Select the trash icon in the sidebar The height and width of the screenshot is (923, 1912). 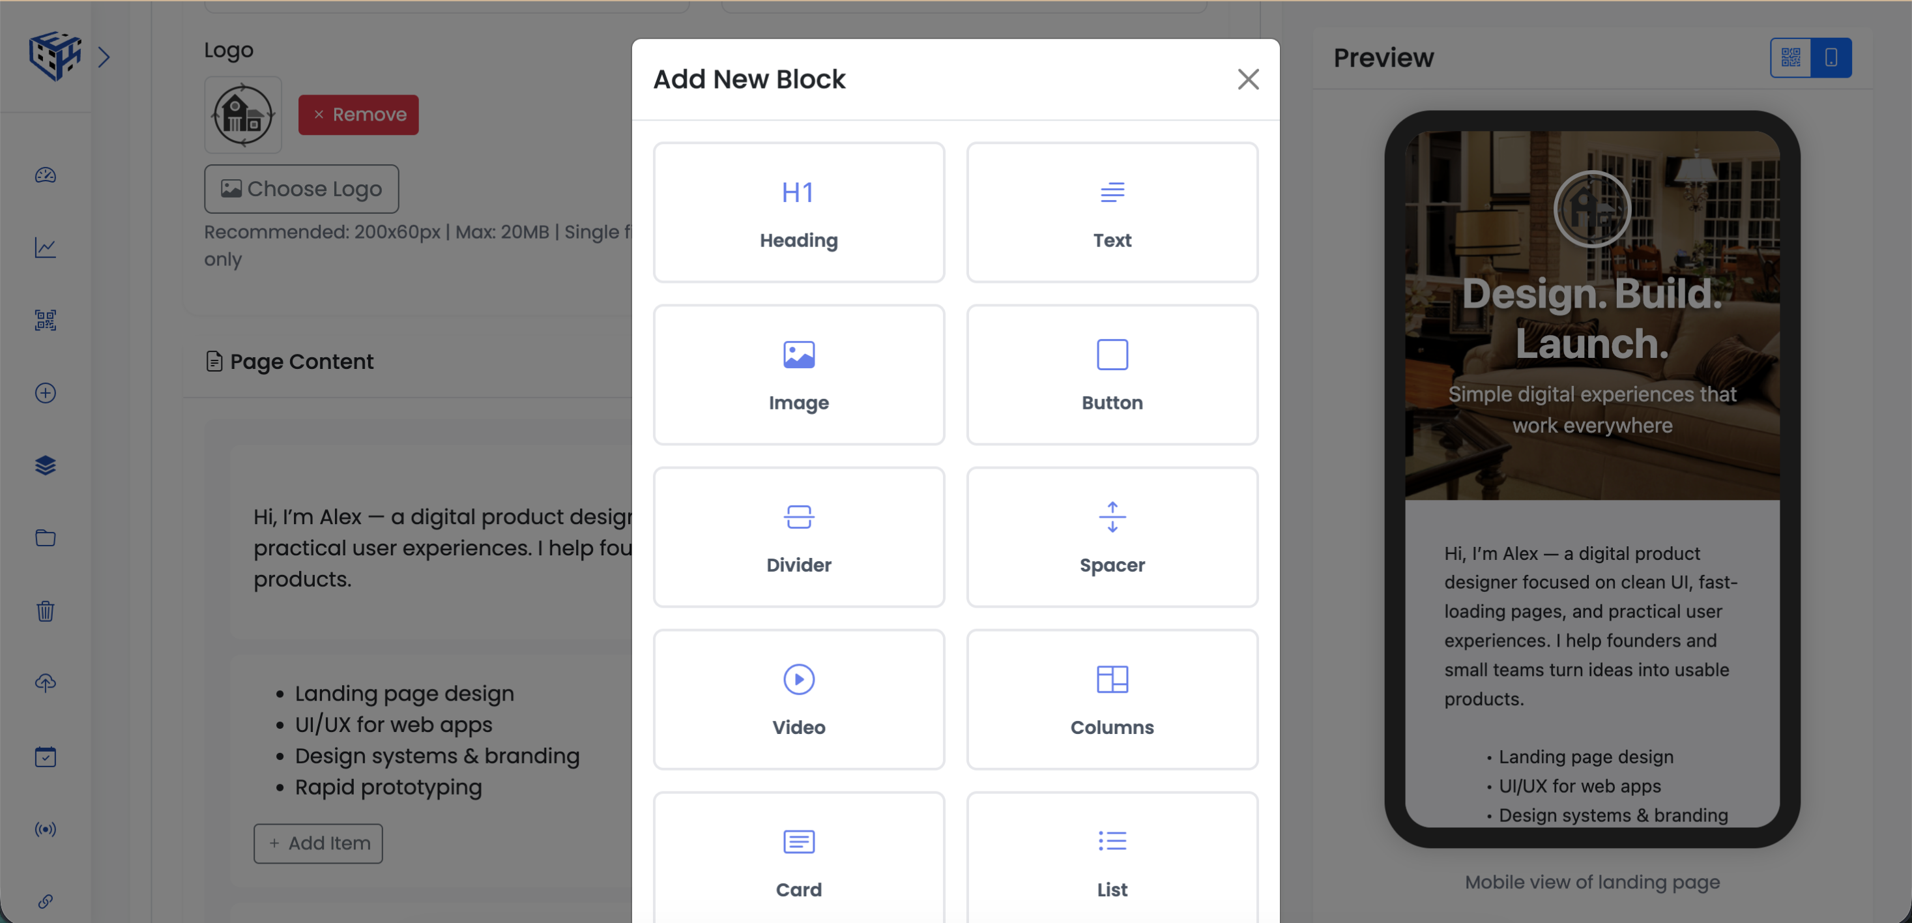(x=45, y=611)
